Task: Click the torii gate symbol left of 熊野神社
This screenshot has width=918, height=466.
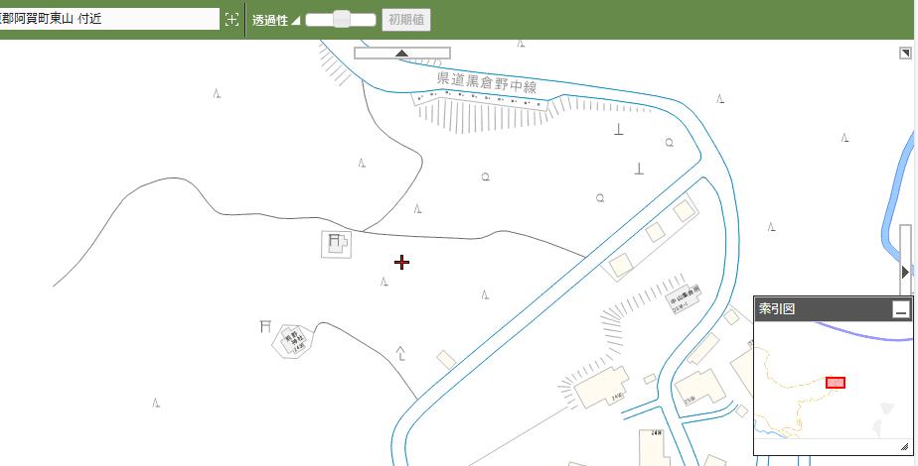Action: click(264, 325)
